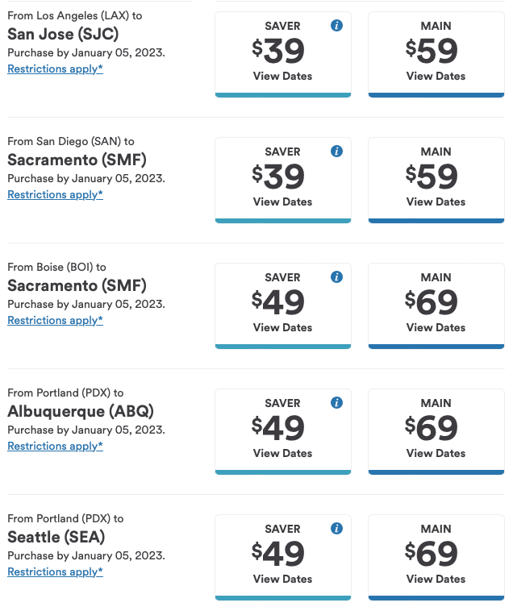Click info icon on LAX–San Jose Saver fare

click(x=337, y=26)
